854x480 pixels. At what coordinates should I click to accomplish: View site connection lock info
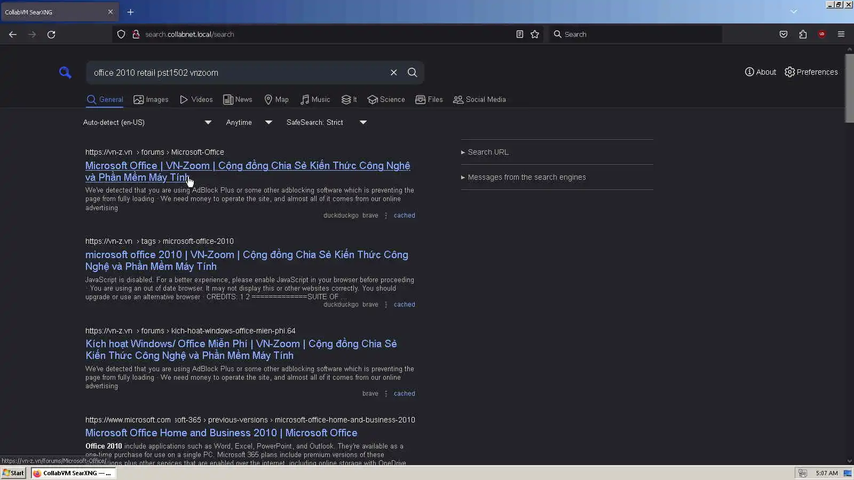point(136,34)
